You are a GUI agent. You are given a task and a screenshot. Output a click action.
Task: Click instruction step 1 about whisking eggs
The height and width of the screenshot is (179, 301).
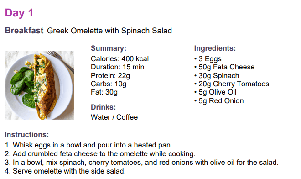point(88,145)
